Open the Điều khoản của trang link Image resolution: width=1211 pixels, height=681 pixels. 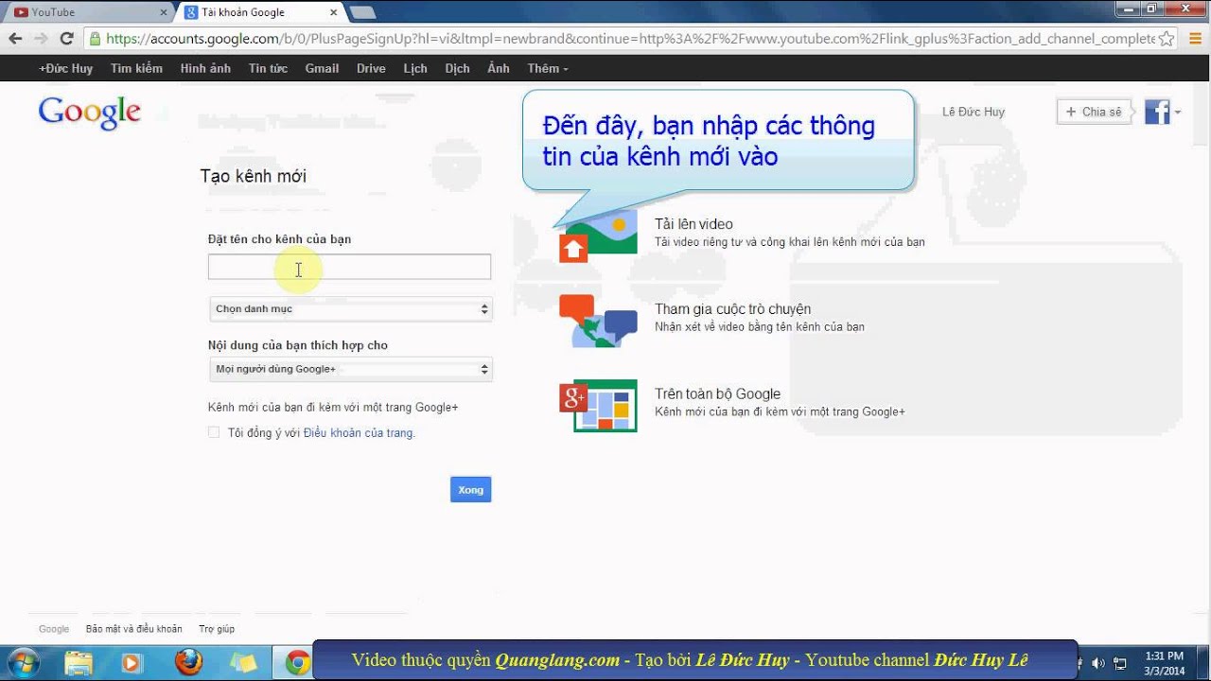click(359, 433)
